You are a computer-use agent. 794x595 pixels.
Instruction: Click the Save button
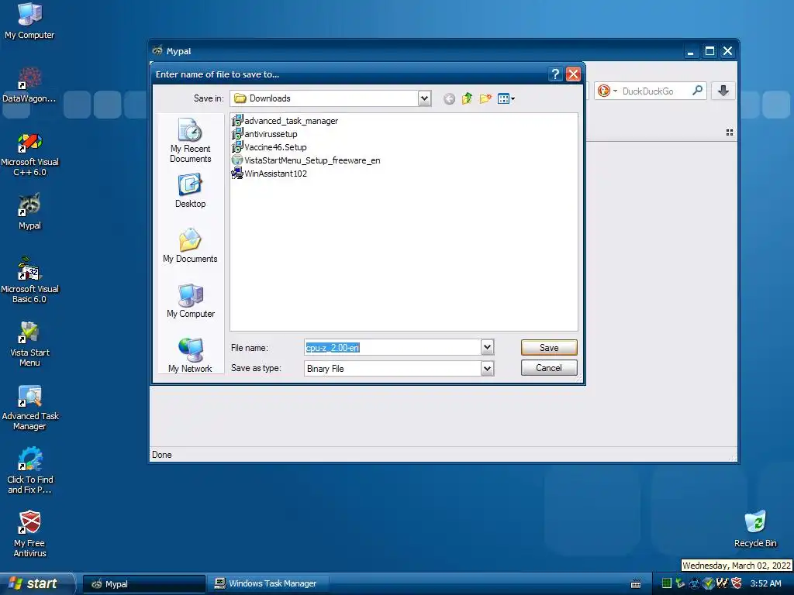[x=549, y=348]
